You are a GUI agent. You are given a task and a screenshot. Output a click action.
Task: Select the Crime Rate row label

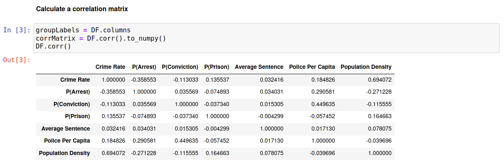click(75, 80)
